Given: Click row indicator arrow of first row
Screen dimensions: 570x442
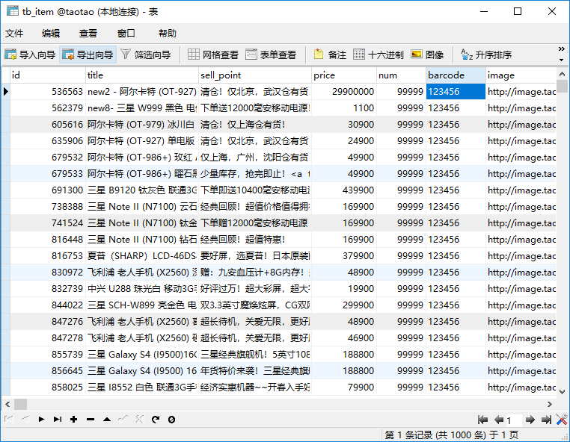Looking at the screenshot, I should click(6, 91).
